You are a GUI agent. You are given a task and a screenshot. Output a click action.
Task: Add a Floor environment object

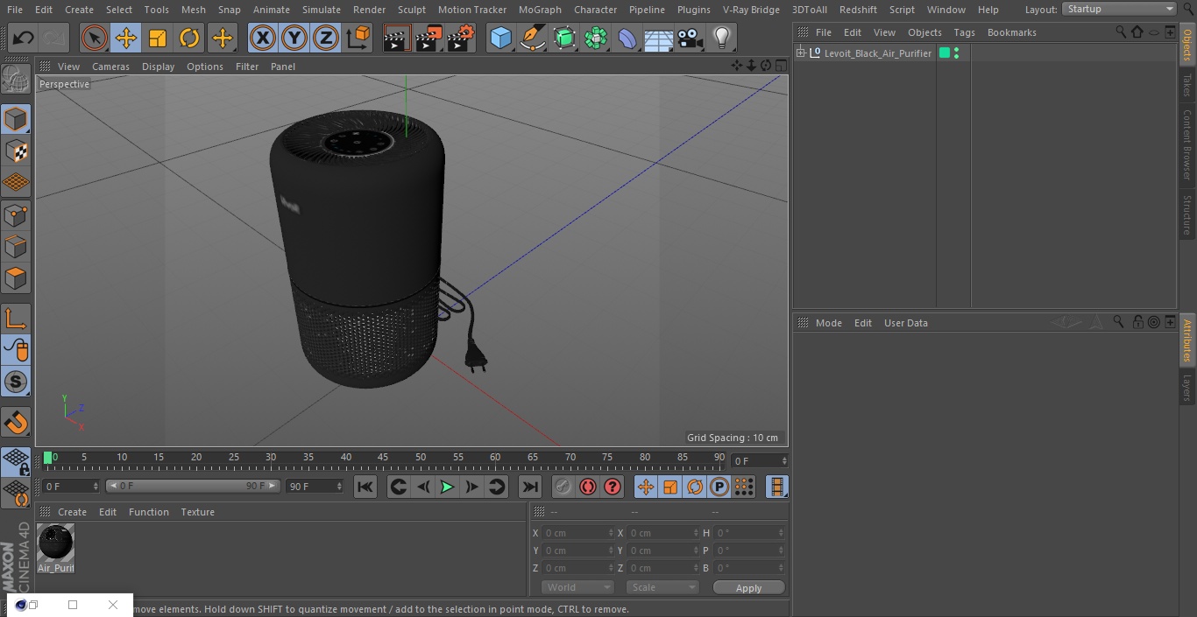click(x=659, y=38)
